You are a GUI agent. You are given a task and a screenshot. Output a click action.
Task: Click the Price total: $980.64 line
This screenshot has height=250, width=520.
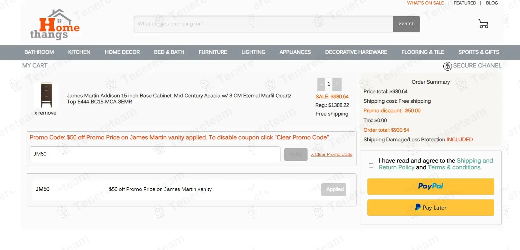385,92
